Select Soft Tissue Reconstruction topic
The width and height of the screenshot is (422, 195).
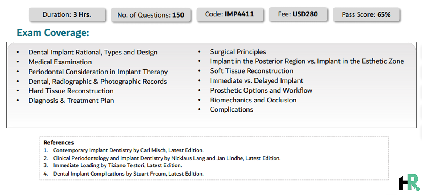click(252, 71)
